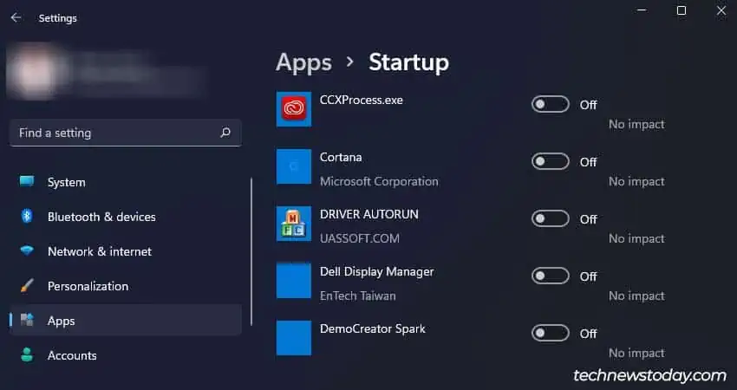Screen dimensions: 737x390
Task: Click the DemoCreator Spark app name
Action: coord(372,329)
